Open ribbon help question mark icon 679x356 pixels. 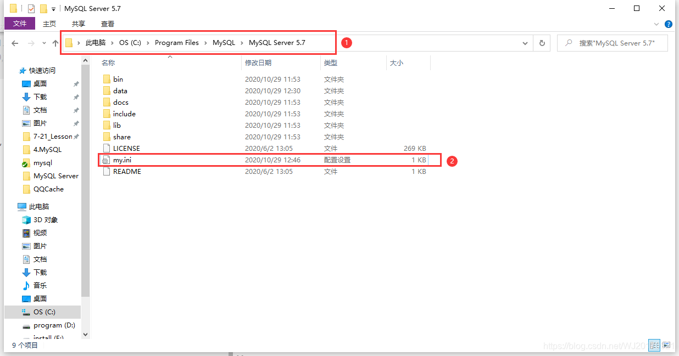(669, 24)
